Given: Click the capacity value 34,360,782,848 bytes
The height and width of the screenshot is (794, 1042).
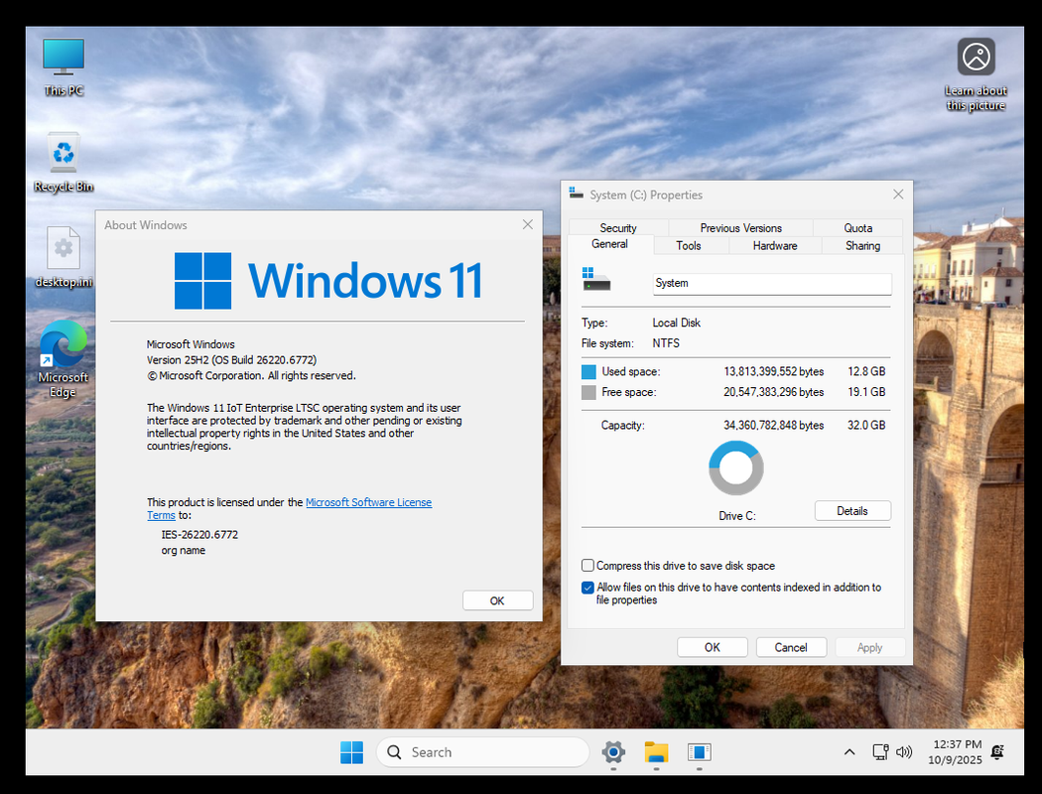Looking at the screenshot, I should (x=773, y=425).
